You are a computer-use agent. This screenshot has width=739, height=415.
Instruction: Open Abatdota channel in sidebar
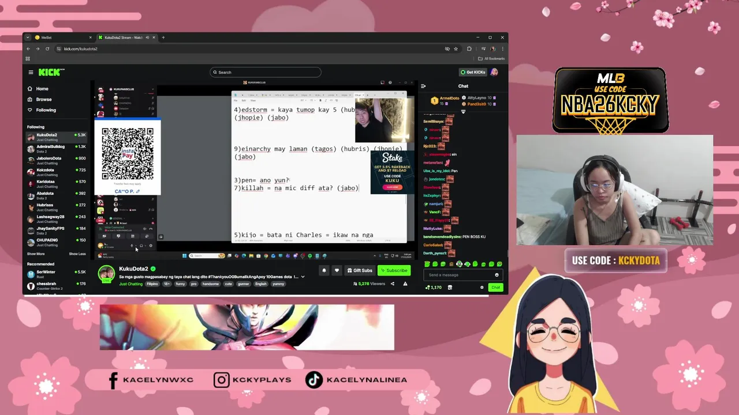56,195
